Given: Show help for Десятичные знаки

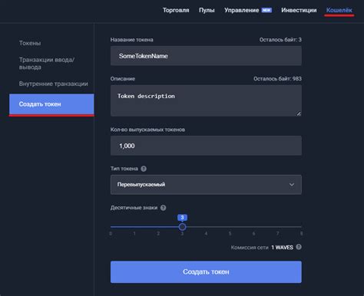Looking at the screenshot, I should coord(163,208).
